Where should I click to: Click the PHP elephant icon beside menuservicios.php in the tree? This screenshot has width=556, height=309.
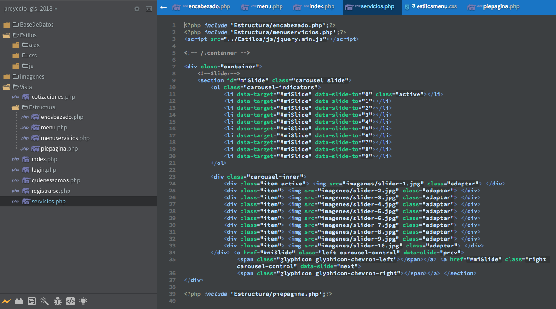click(x=35, y=138)
